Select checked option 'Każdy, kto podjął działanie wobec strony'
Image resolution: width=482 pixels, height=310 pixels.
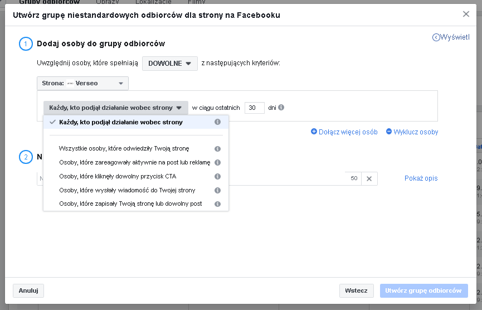coord(136,122)
